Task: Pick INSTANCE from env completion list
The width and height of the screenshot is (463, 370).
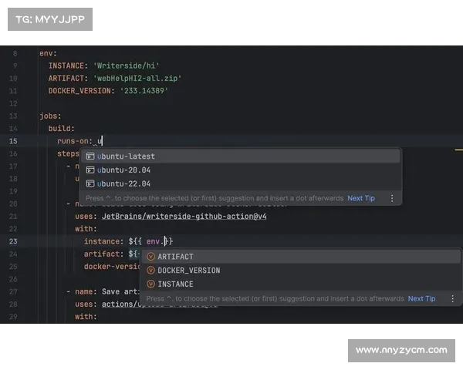Action: point(176,284)
